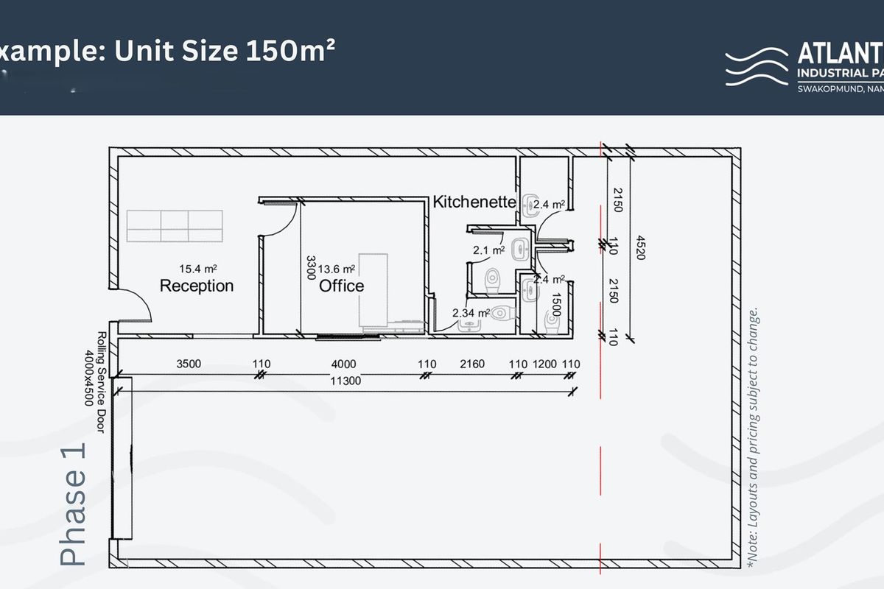Click the '1200' width dimension
This screenshot has width=884, height=589.
coord(544,364)
